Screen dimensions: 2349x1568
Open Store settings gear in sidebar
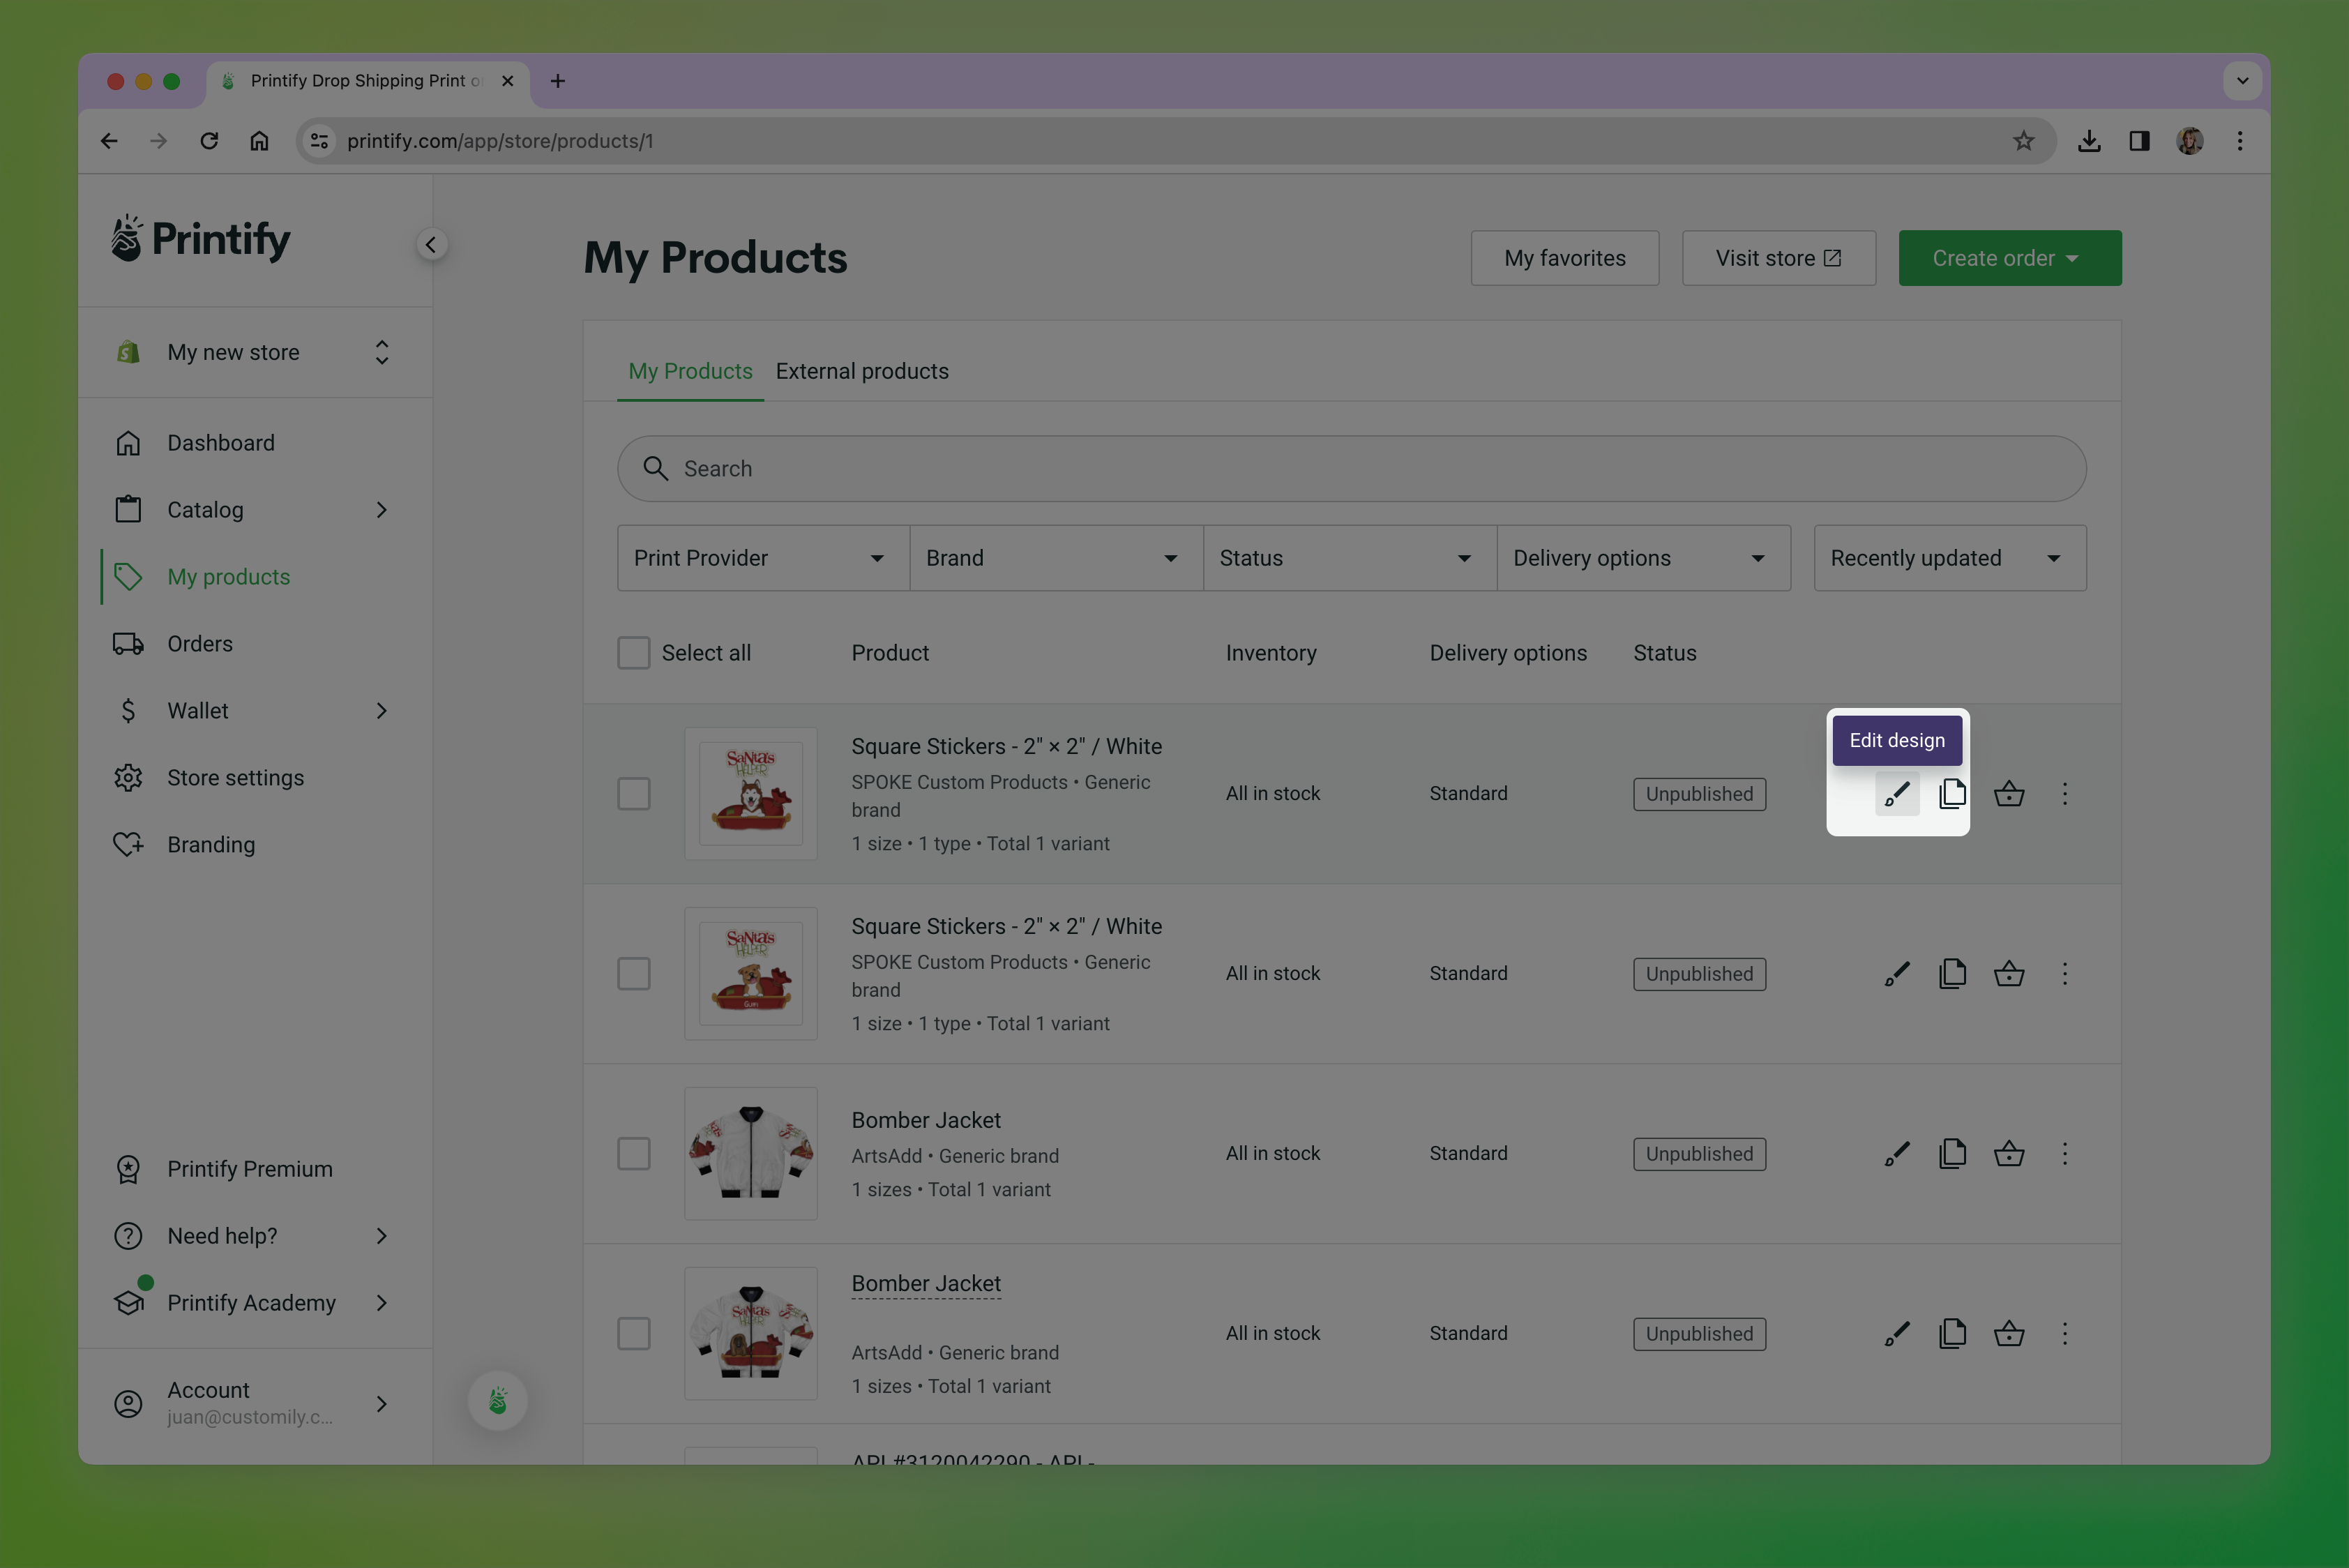point(128,778)
